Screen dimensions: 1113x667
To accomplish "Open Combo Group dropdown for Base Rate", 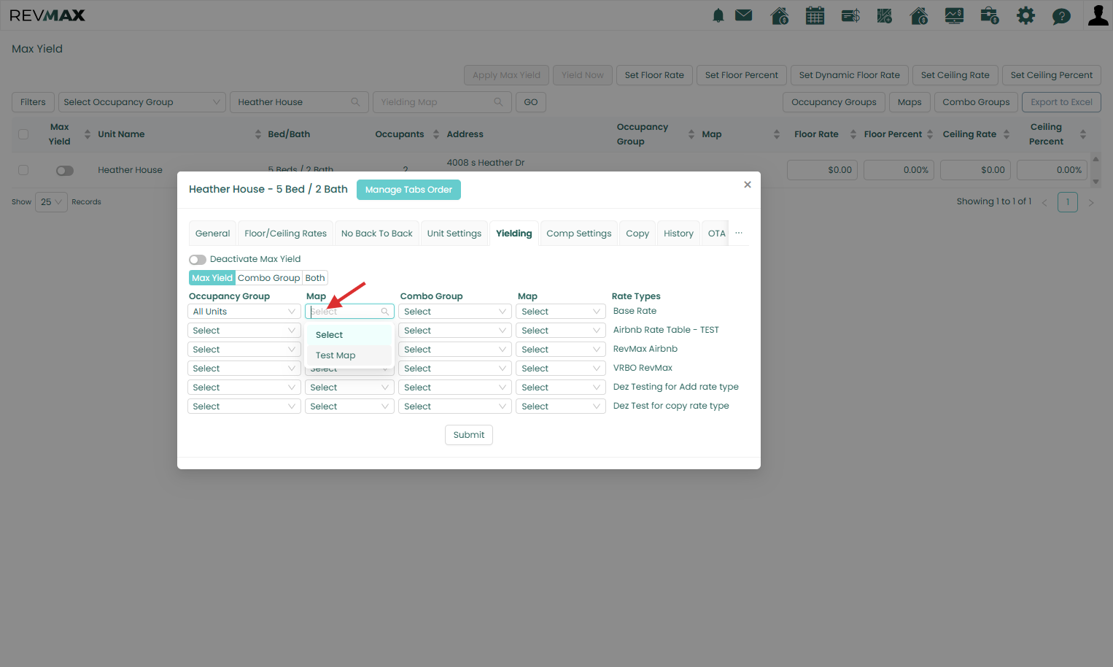I will (x=455, y=312).
